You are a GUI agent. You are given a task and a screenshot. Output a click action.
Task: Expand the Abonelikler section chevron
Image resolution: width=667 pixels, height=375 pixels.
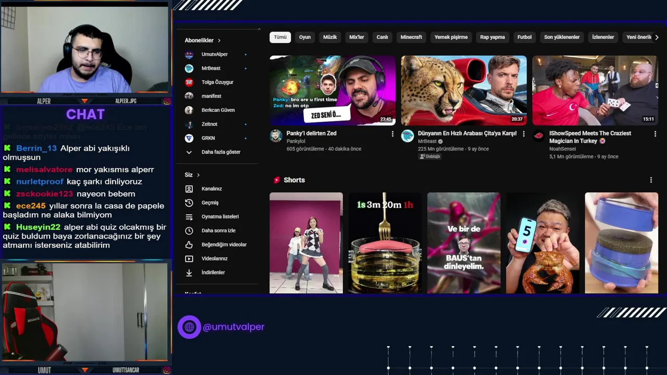[219, 41]
